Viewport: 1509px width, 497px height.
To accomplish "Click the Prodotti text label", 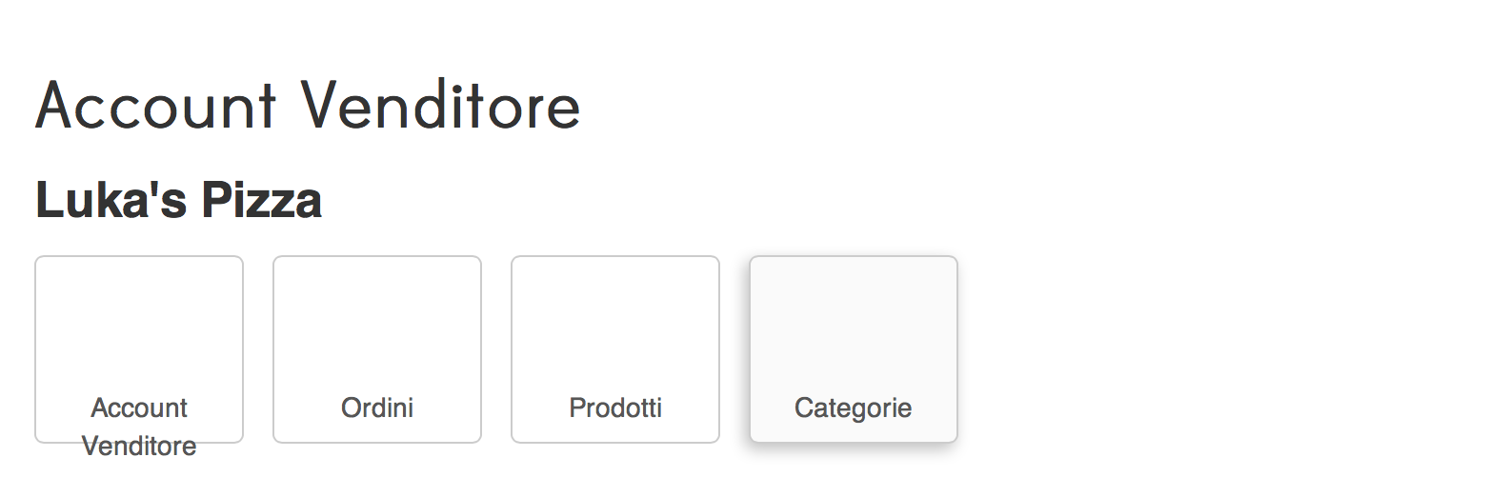I will tap(615, 408).
